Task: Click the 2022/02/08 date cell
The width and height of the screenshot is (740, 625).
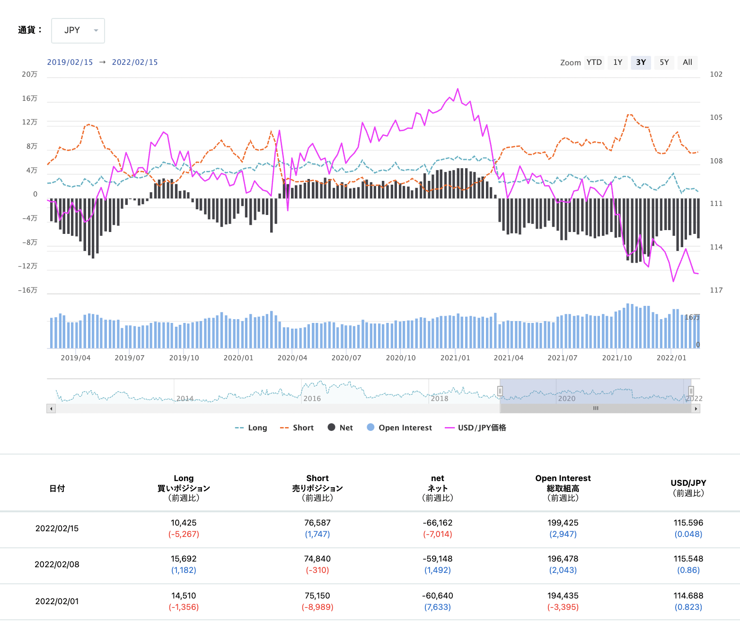Action: [x=57, y=564]
